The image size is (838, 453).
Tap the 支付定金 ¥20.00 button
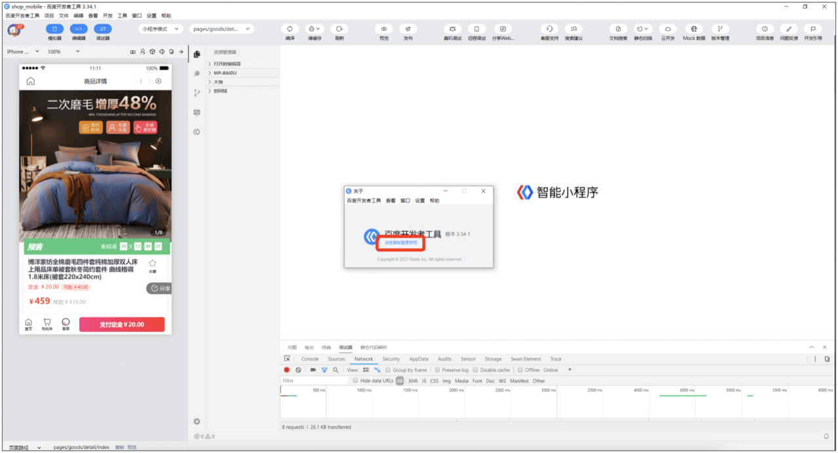[x=122, y=325]
